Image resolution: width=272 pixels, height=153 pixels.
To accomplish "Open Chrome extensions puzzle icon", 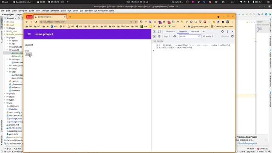I will [x=223, y=22].
